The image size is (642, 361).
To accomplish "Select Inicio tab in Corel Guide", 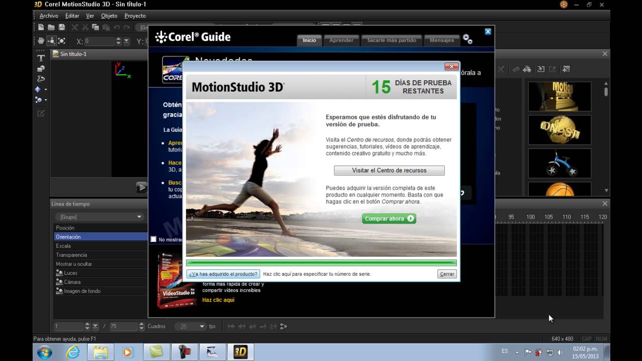I will click(309, 40).
